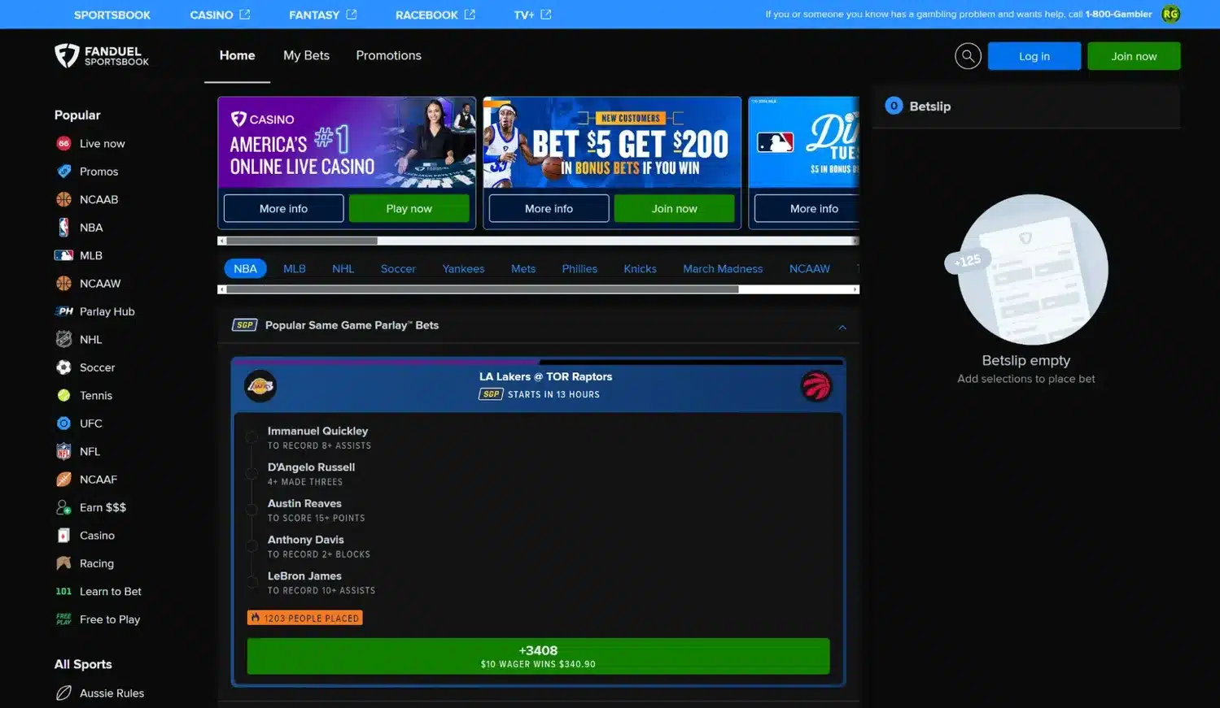Click Play now on casino banner
The height and width of the screenshot is (708, 1220).
[409, 208]
